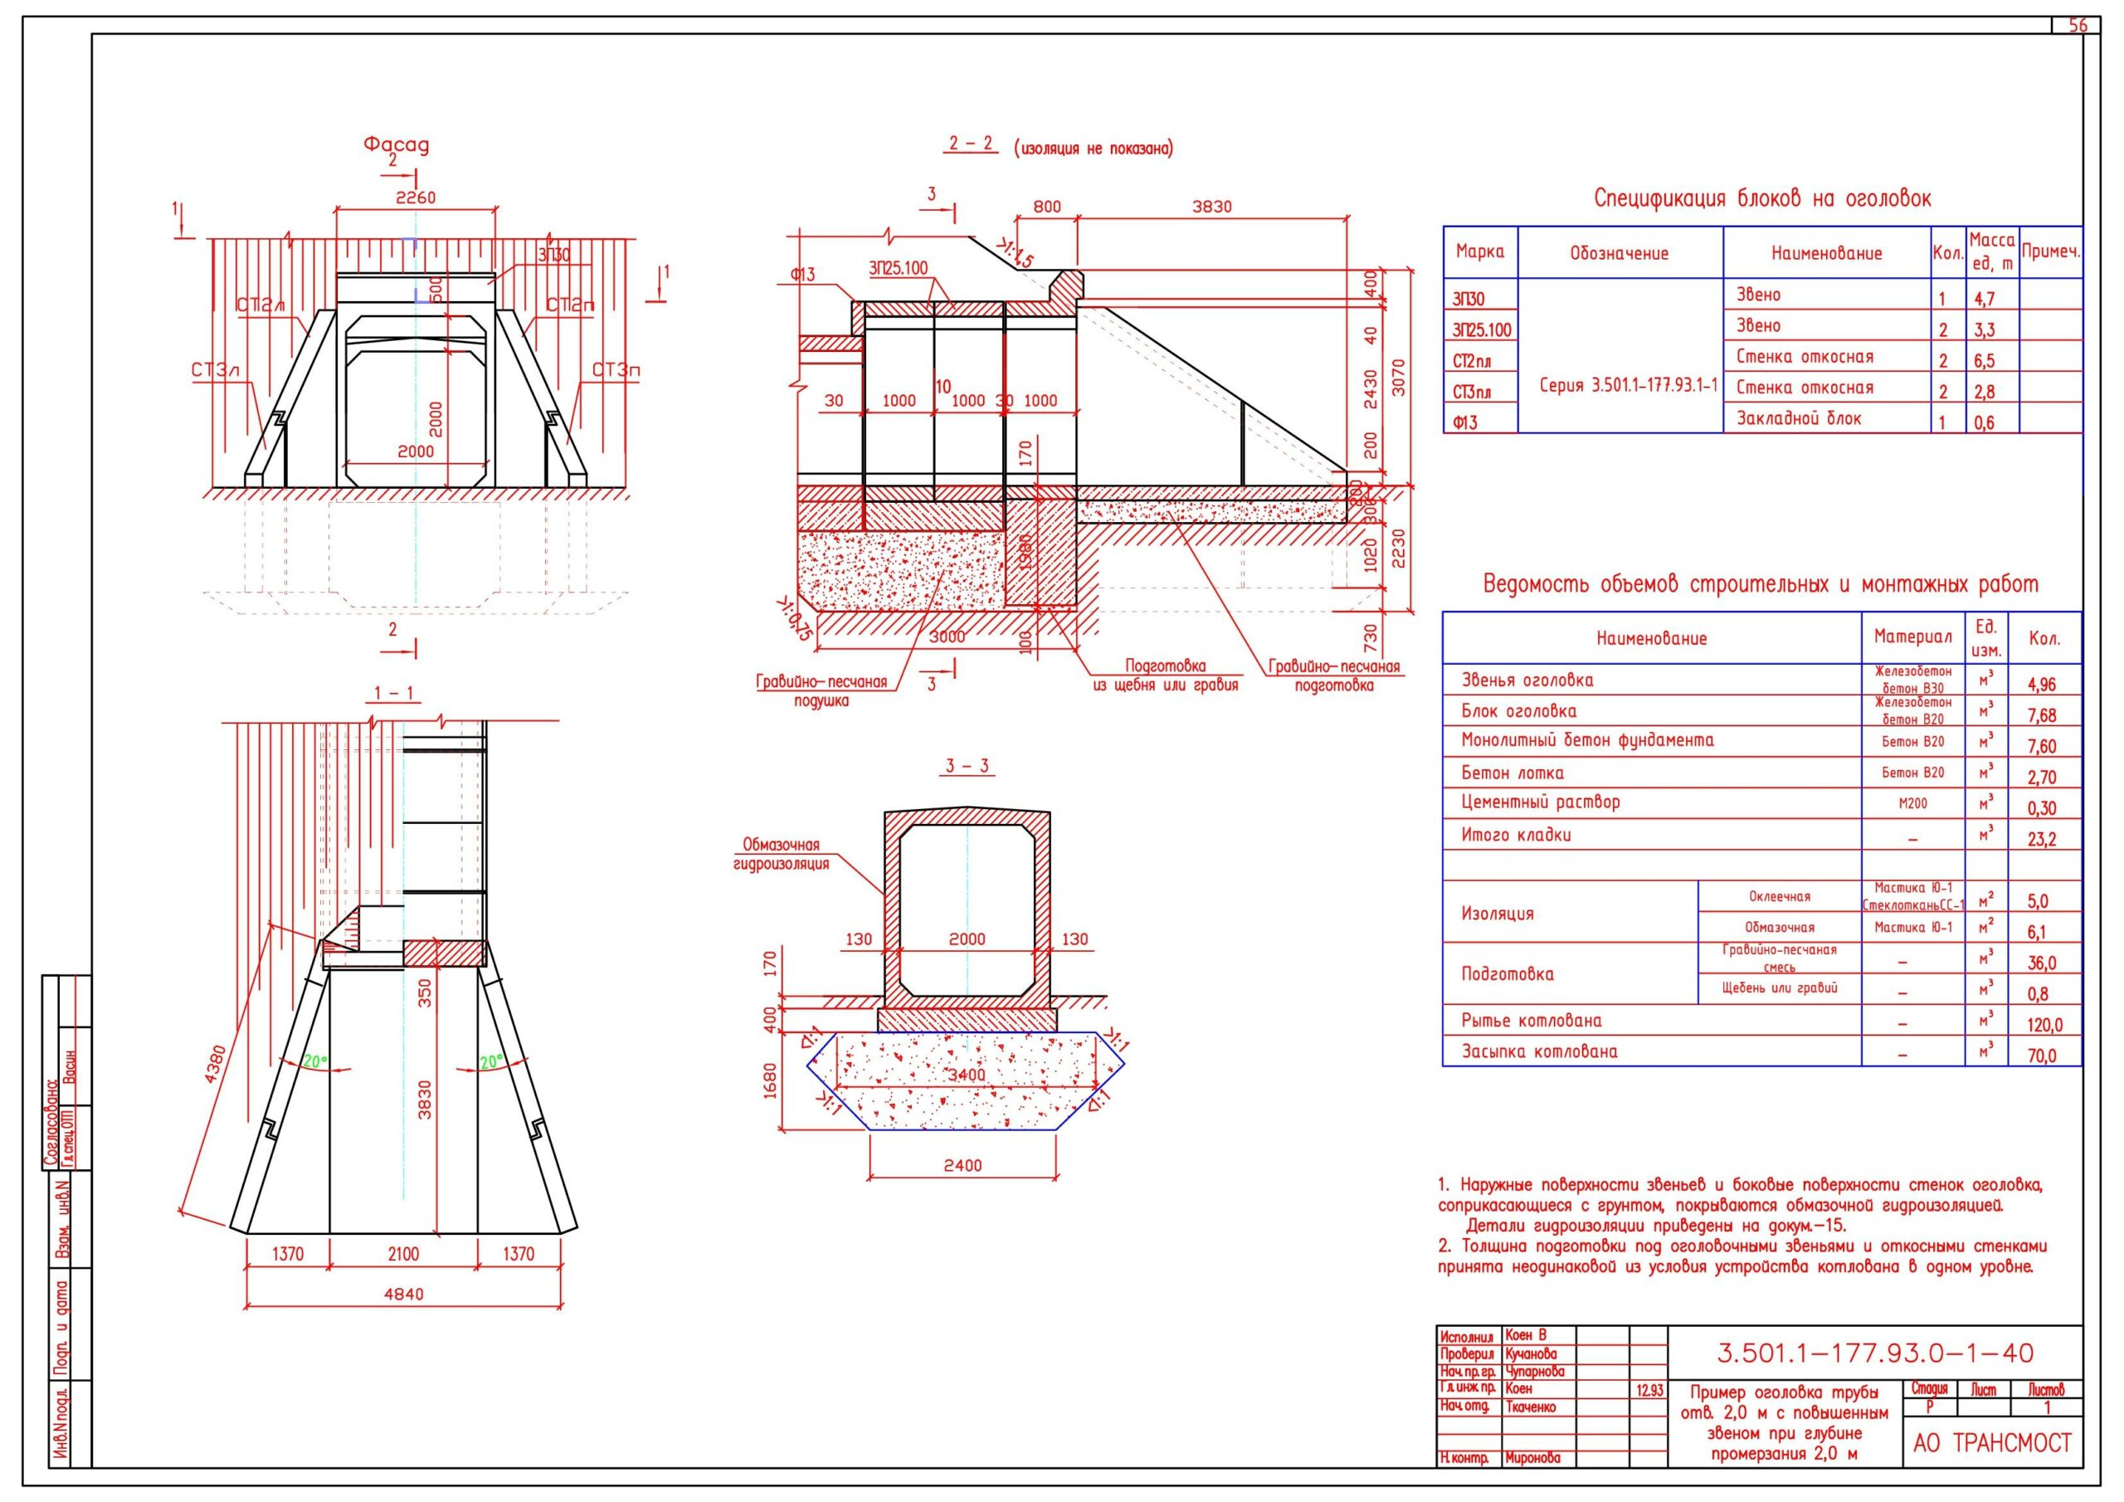Viewport: 2124px width, 1502px height.
Task: Click the 'Фасад' view title
Action: point(396,144)
